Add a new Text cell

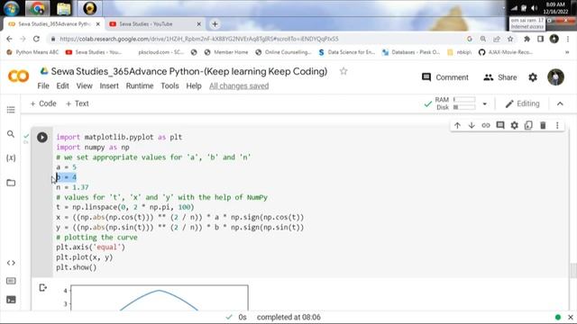click(78, 103)
